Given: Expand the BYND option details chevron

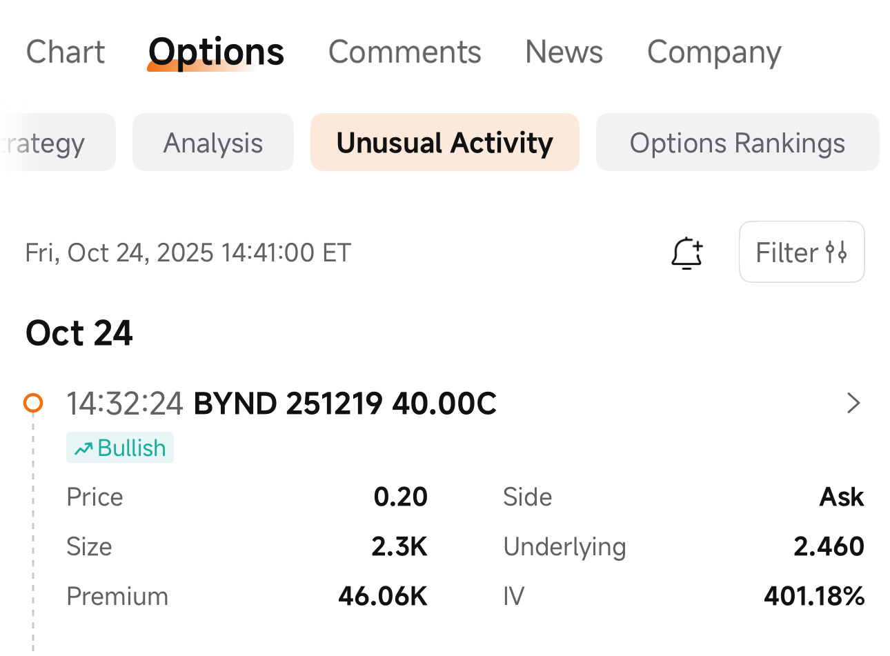Looking at the screenshot, I should point(853,403).
